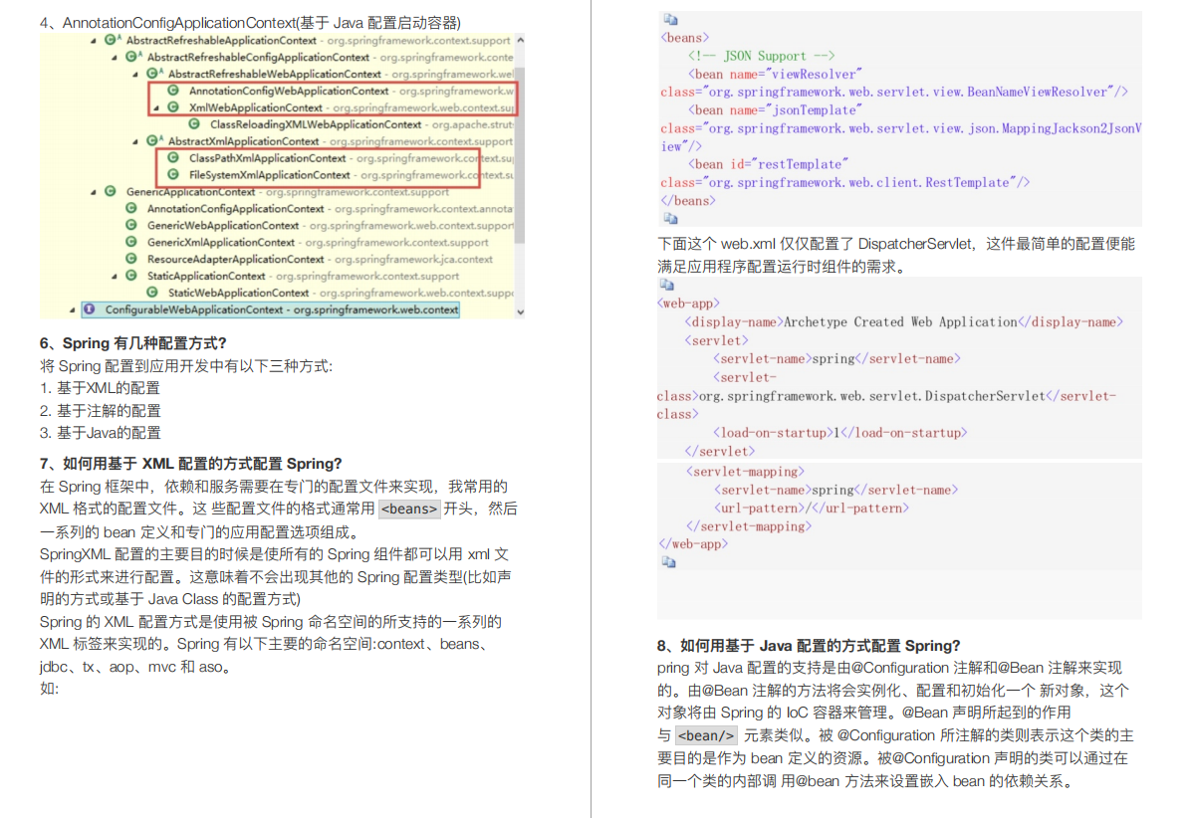
Task: Click the AbstractXmlApplicationContext abstract class icon
Action: coord(153,140)
